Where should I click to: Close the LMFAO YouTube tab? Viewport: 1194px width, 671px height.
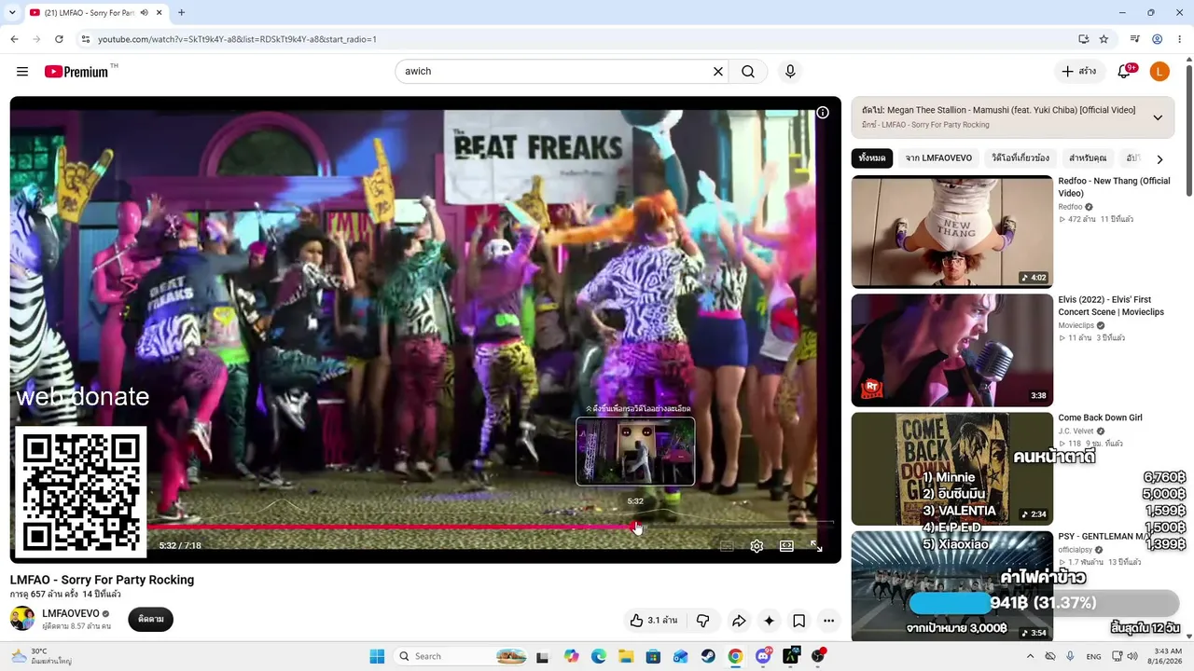160,13
